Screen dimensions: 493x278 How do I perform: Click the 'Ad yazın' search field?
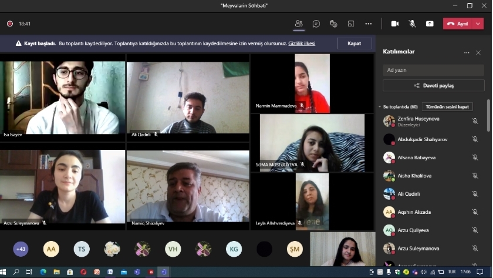point(433,70)
